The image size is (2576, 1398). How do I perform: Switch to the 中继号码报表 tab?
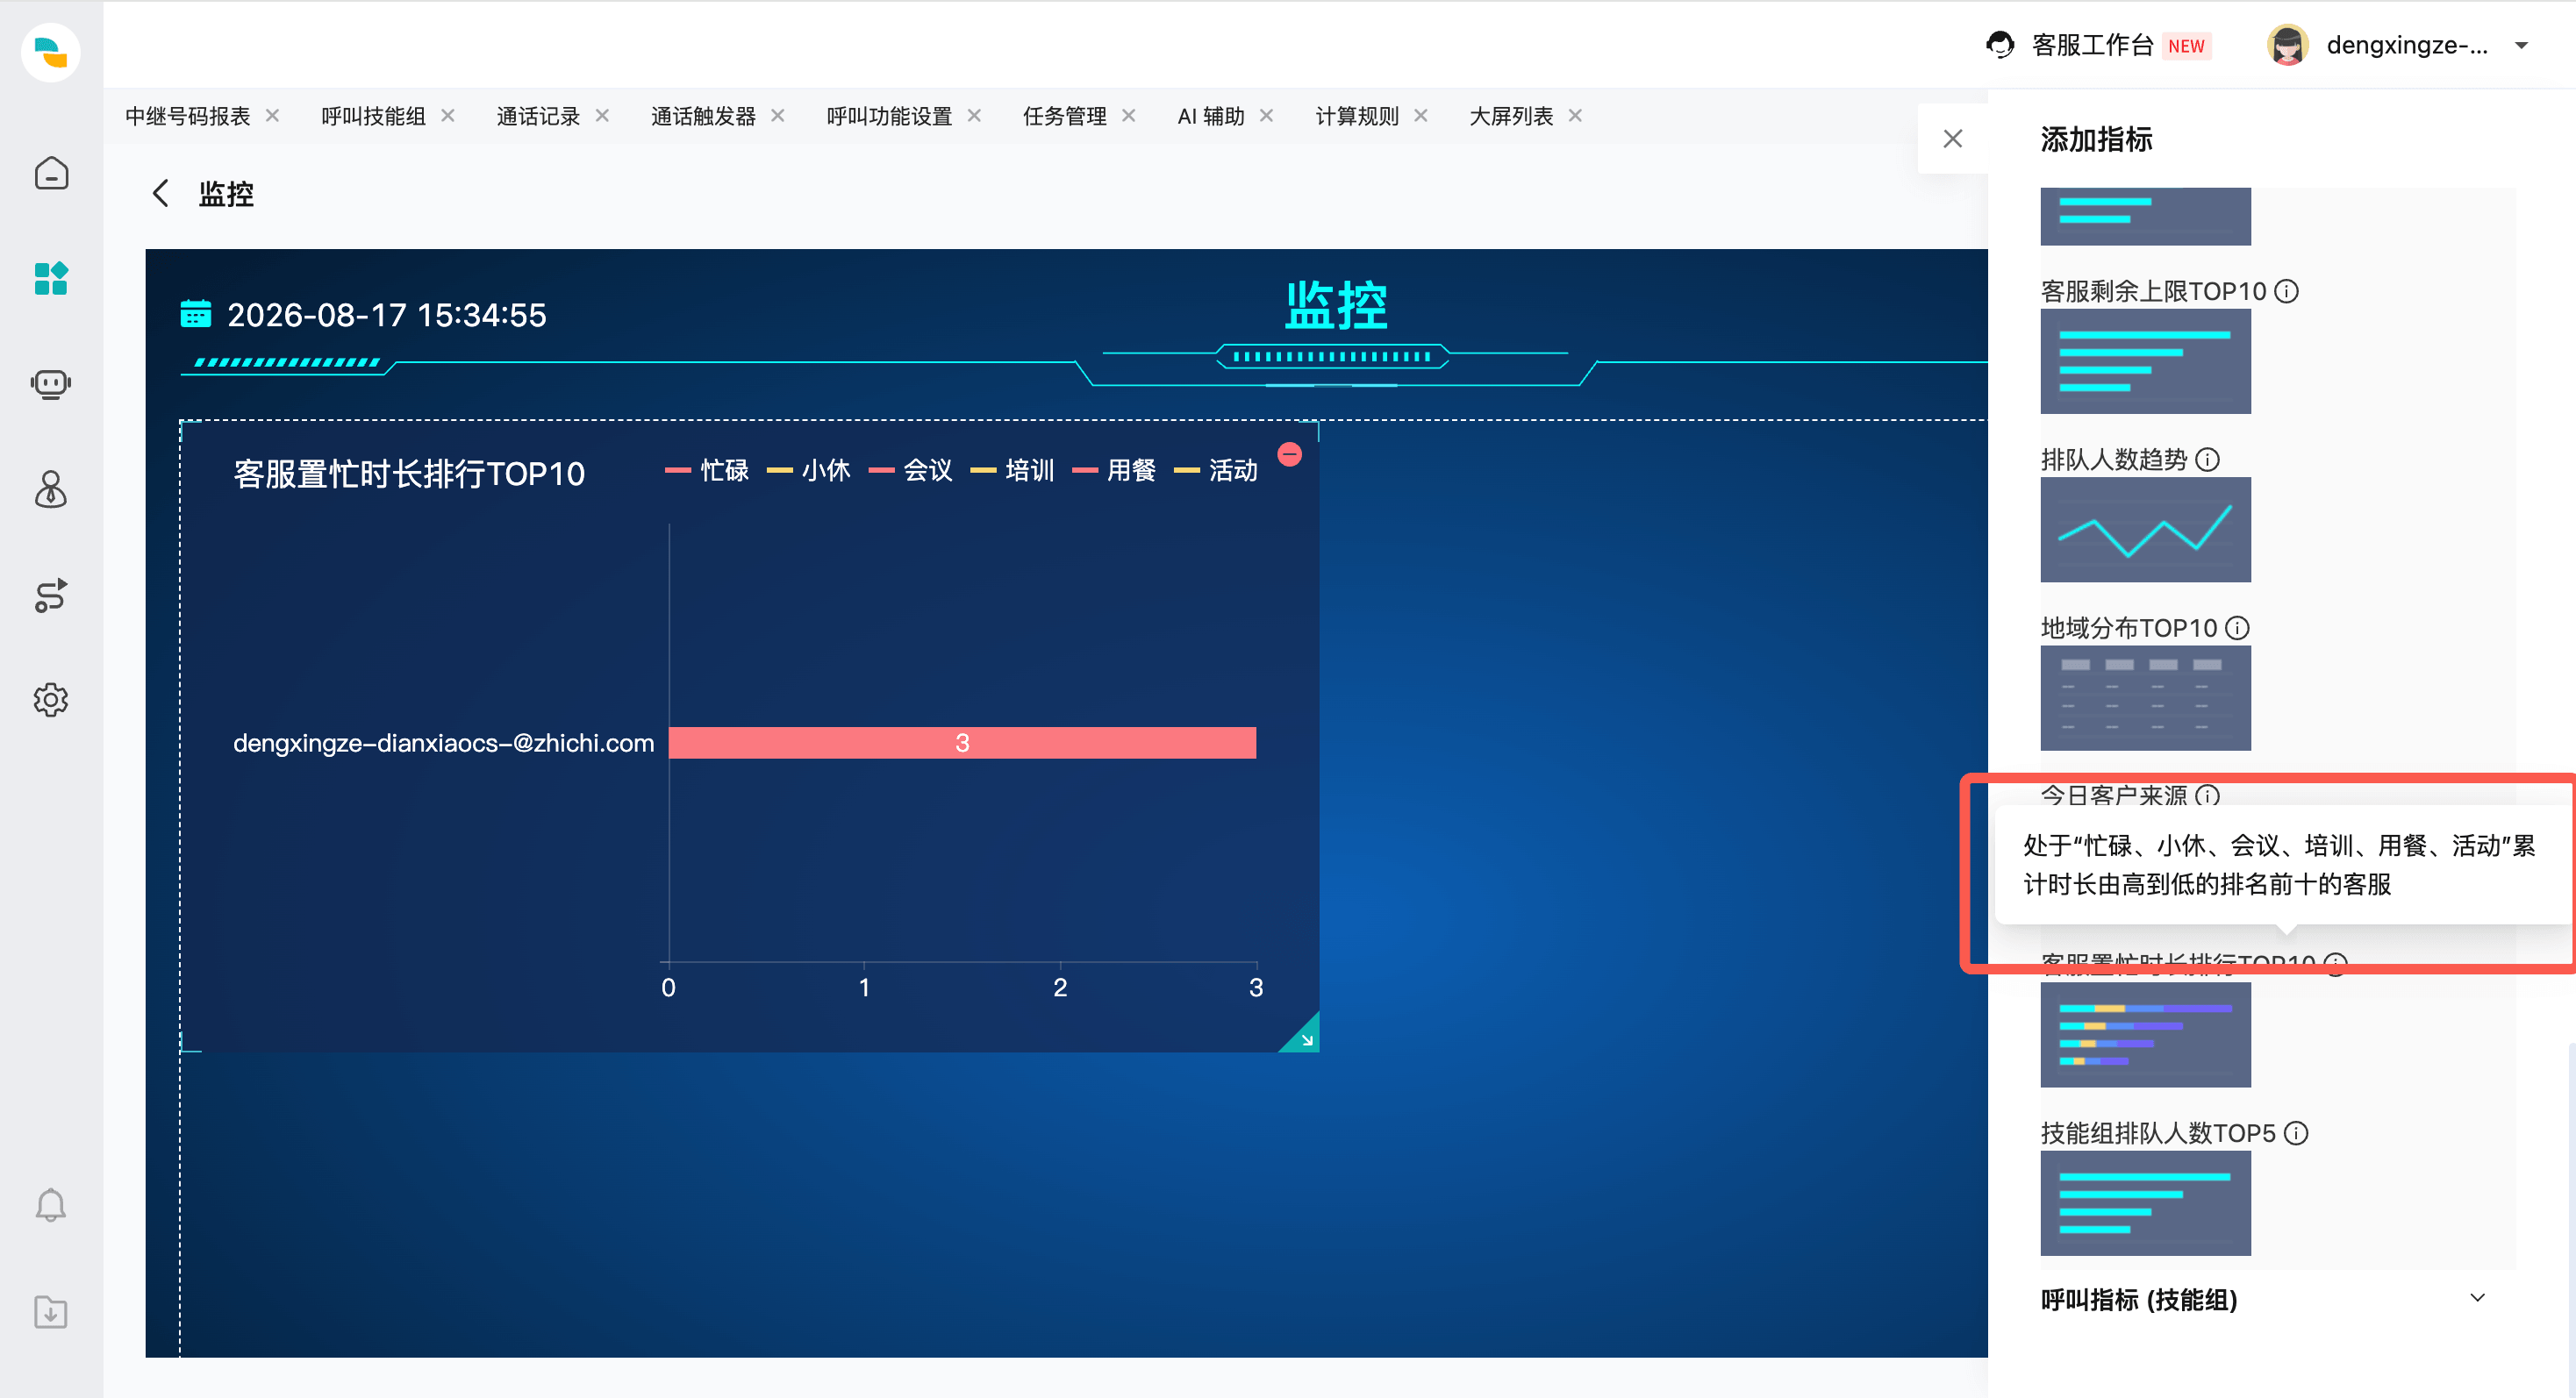(x=187, y=116)
